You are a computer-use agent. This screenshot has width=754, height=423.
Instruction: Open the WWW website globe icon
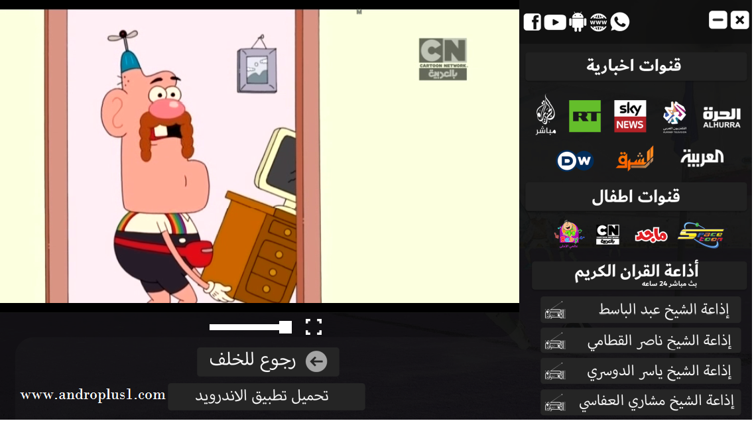(598, 22)
